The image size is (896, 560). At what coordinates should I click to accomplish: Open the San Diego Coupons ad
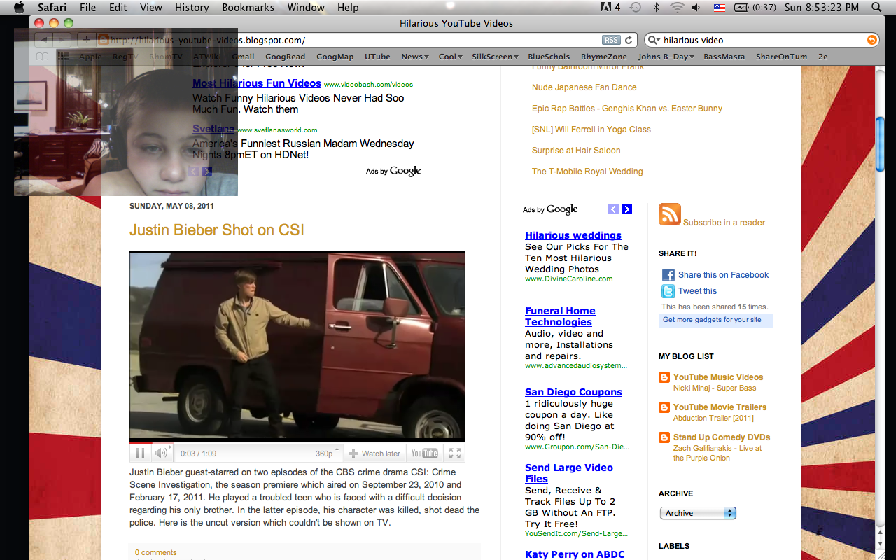click(x=573, y=392)
